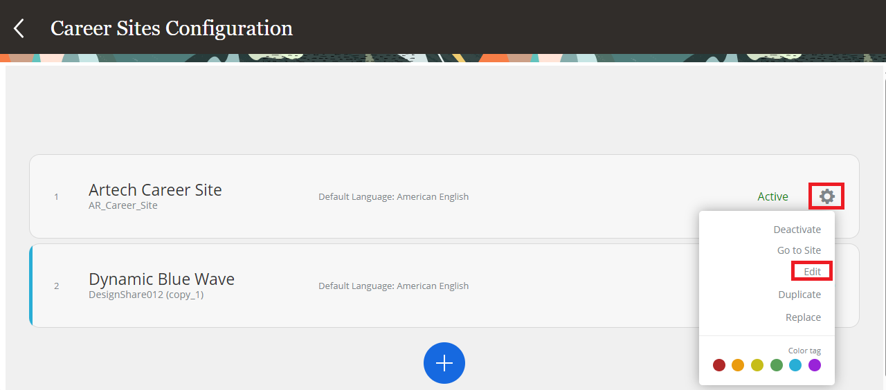Screen dimensions: 886x390
Task: Pick the red color tag
Action: click(x=719, y=365)
